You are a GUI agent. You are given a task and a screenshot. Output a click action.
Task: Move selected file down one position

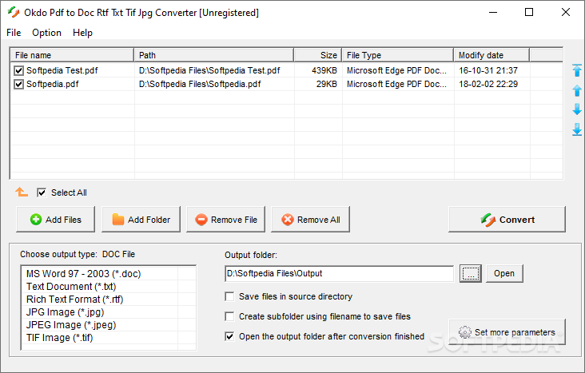[577, 109]
